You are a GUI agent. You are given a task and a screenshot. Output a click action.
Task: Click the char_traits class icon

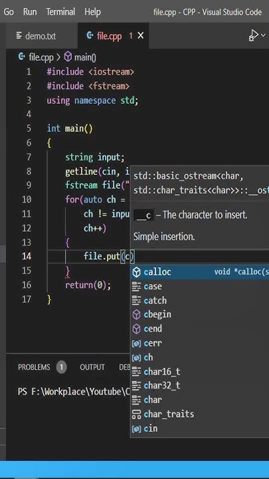(136, 414)
